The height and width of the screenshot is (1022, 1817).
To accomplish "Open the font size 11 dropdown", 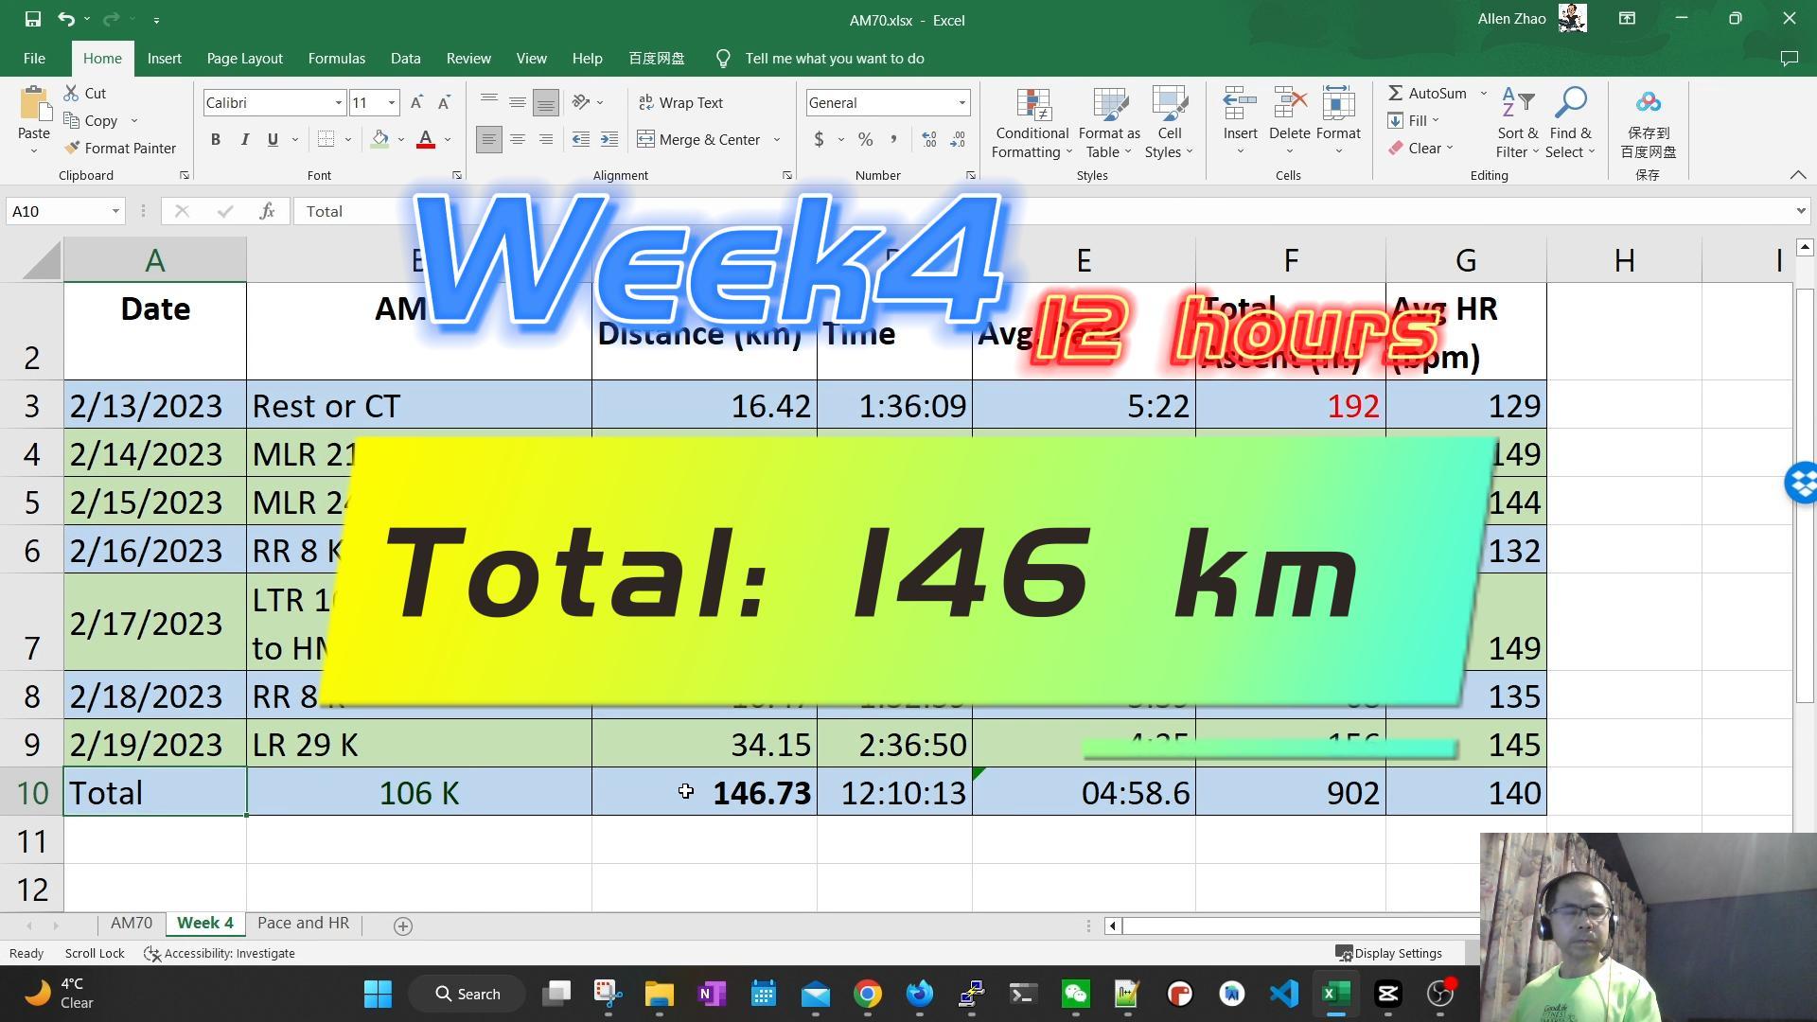I will (x=391, y=102).
